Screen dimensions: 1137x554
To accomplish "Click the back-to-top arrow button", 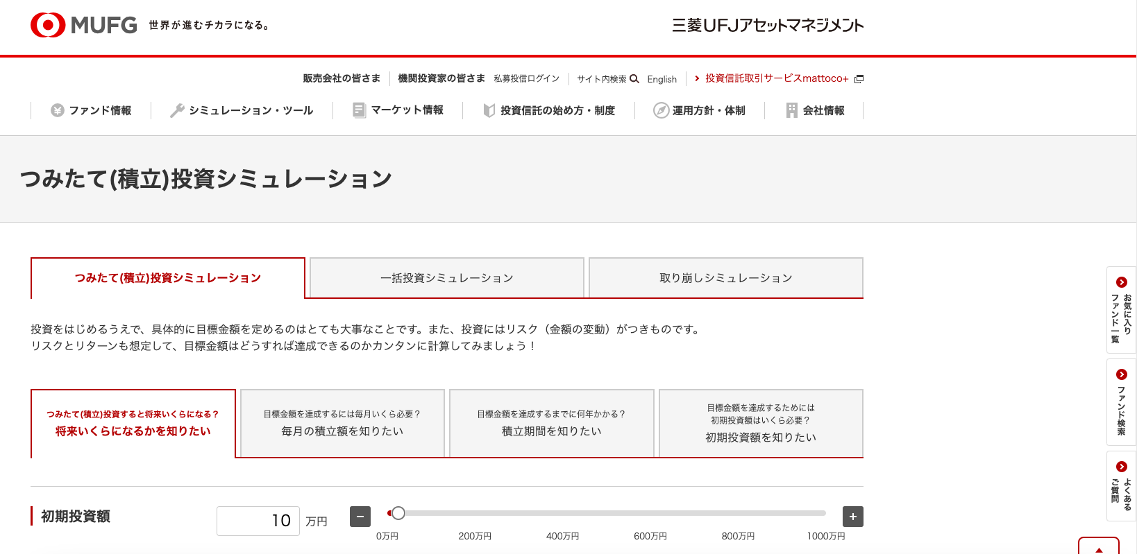I will [1099, 546].
